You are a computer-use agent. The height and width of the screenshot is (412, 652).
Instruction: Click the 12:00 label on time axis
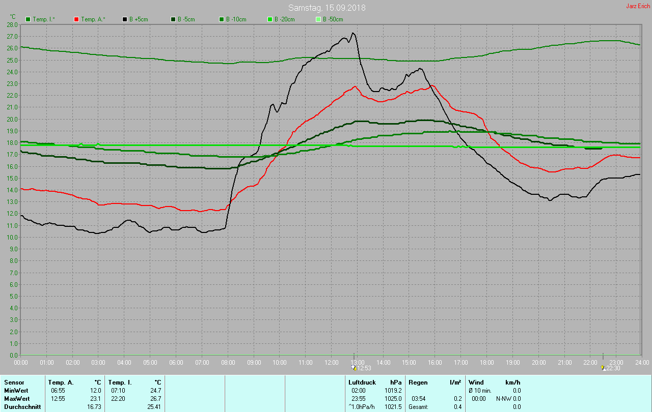coord(331,362)
